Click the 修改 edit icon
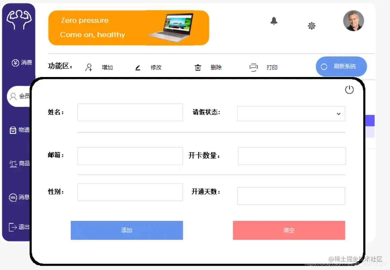This screenshot has width=390, height=270. coord(138,67)
